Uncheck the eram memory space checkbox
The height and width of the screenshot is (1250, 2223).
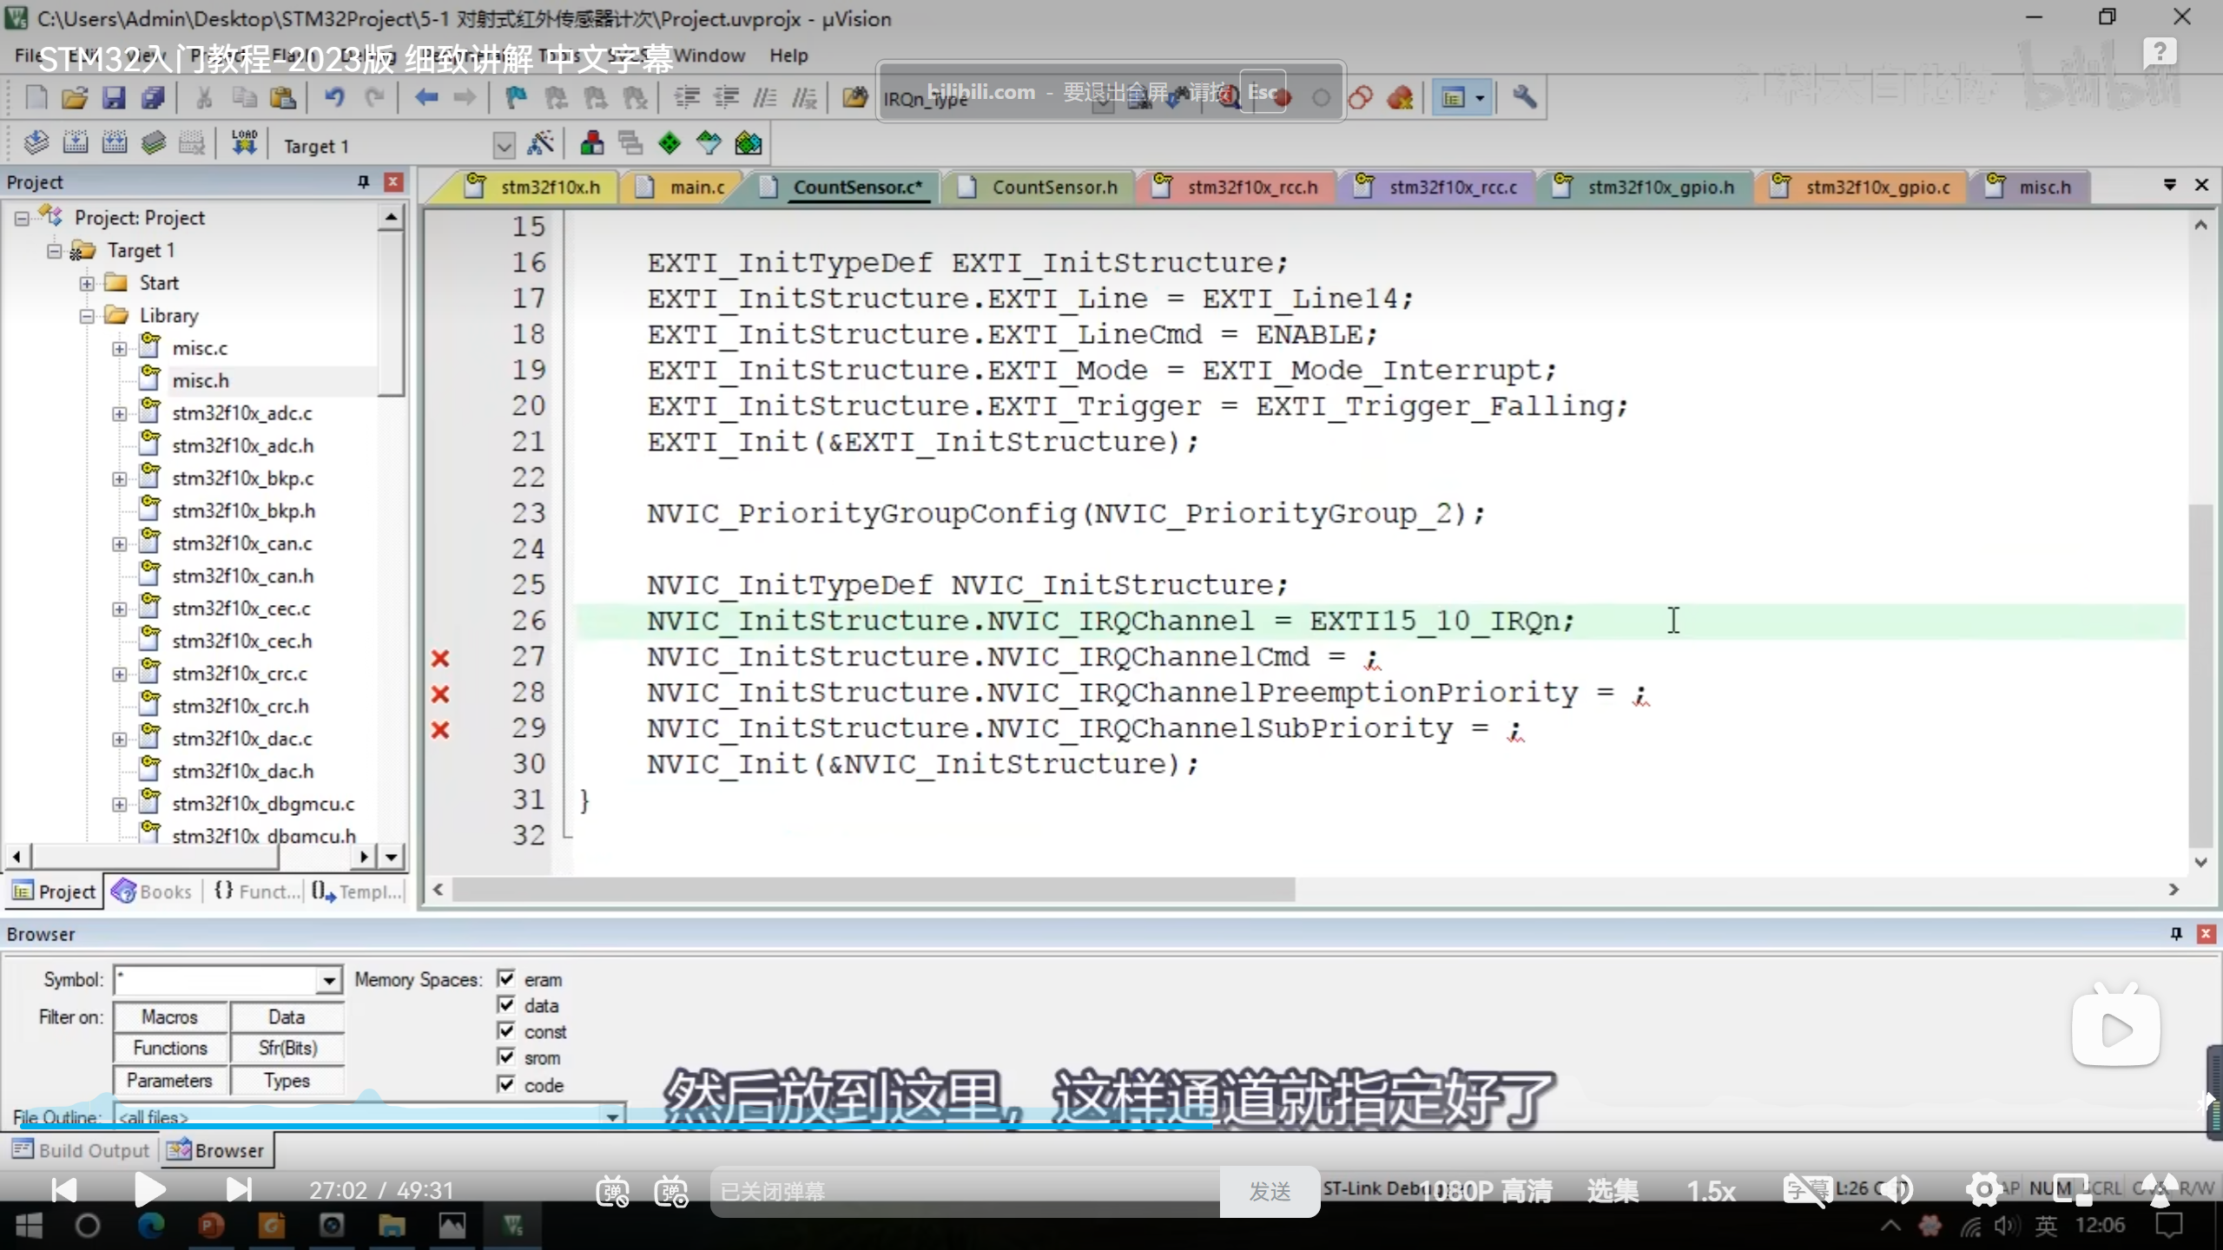coord(506,979)
